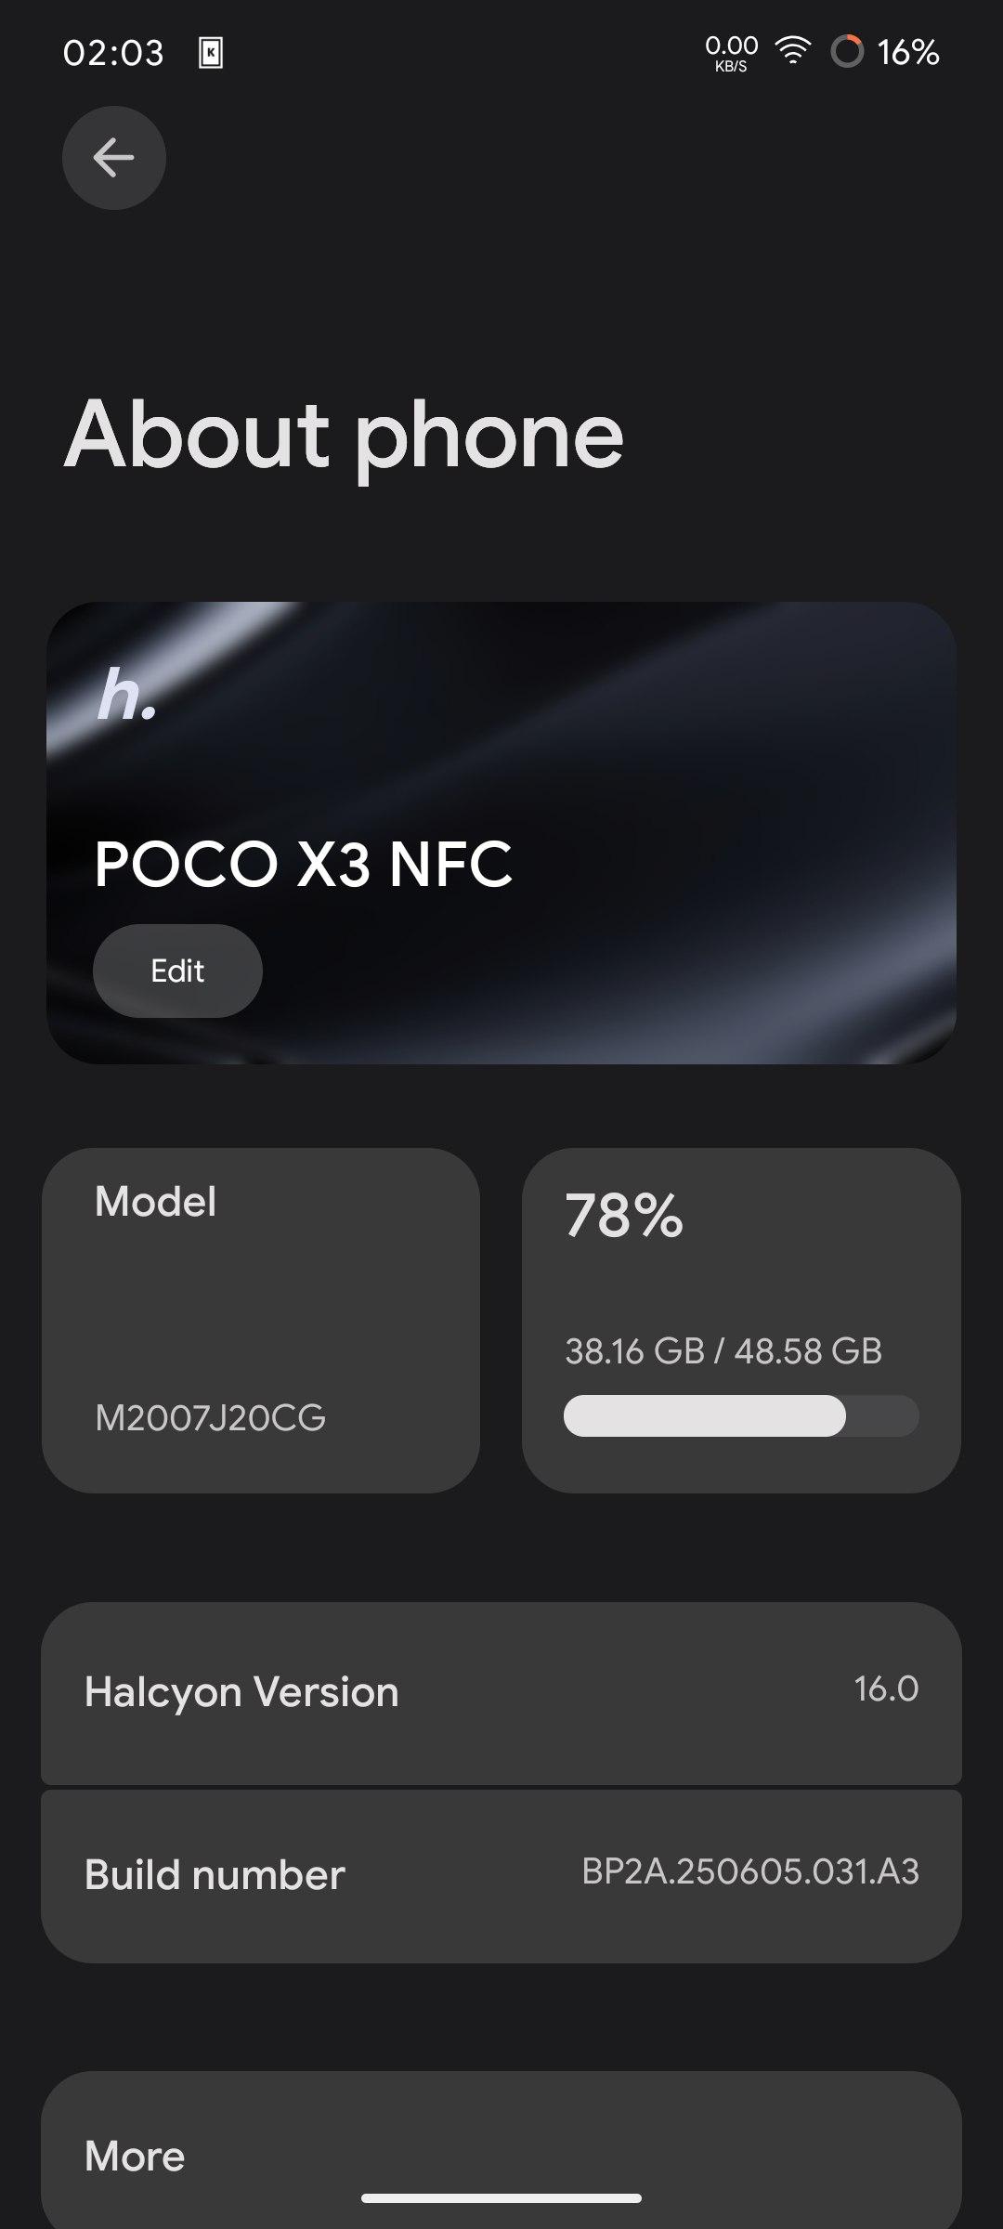The height and width of the screenshot is (2229, 1003).
Task: Tap the BP2A.250605.031.A3 build value
Action: point(750,1871)
